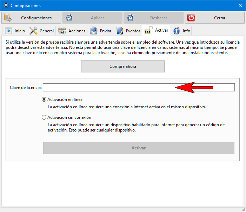Viewport: 246px width, 212px height.
Task: Click the General wrench tools icon
Action: (33, 31)
